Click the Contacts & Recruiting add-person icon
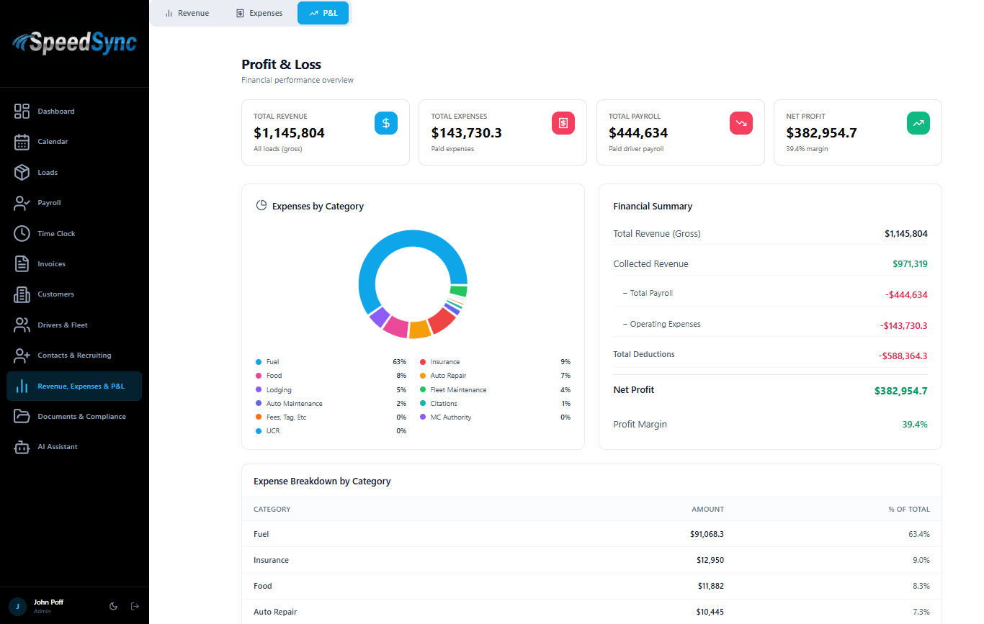The height and width of the screenshot is (624, 984). [22, 356]
